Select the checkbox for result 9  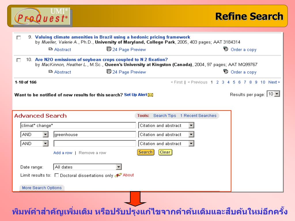(19, 38)
